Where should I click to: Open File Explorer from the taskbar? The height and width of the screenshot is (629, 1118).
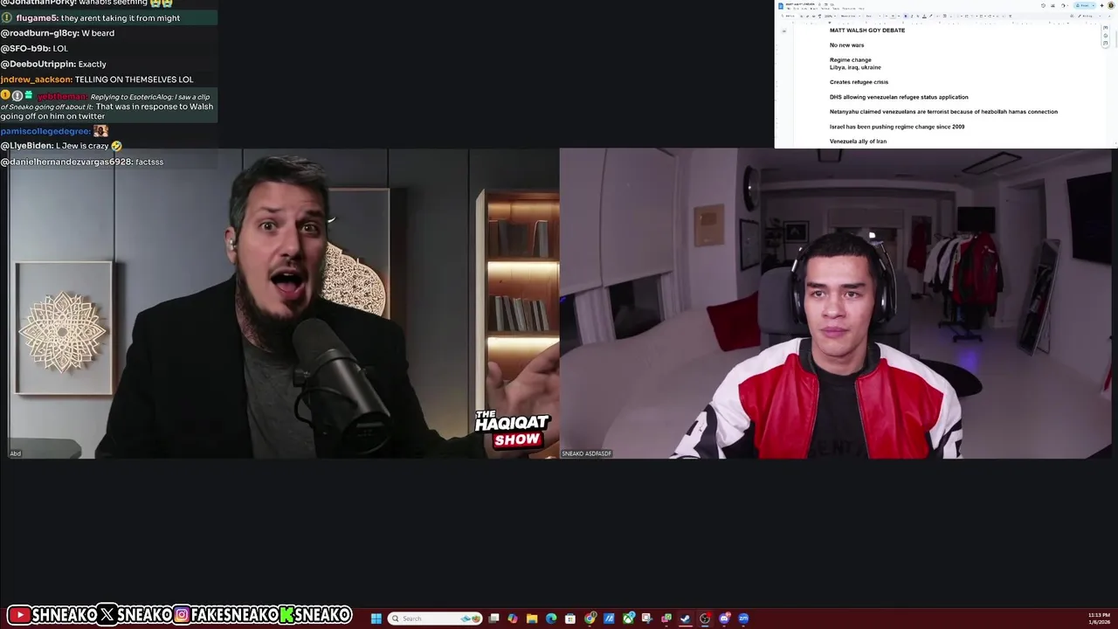(532, 619)
